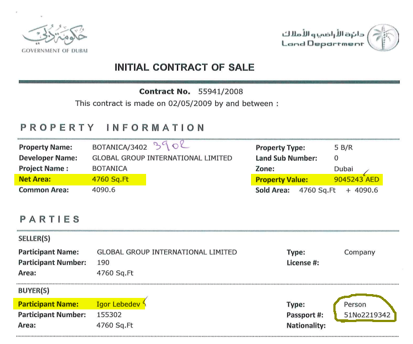Image resolution: width=413 pixels, height=344 pixels.
Task: Click the seller Type value Company
Action: click(x=360, y=252)
